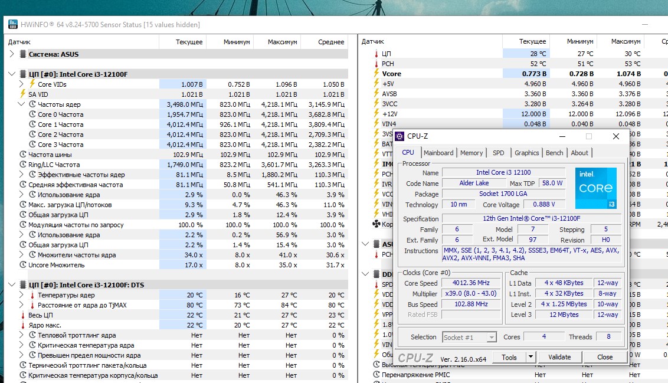The width and height of the screenshot is (668, 383).
Task: Click the Vcore current value 0.773 В
Action: tap(526, 73)
